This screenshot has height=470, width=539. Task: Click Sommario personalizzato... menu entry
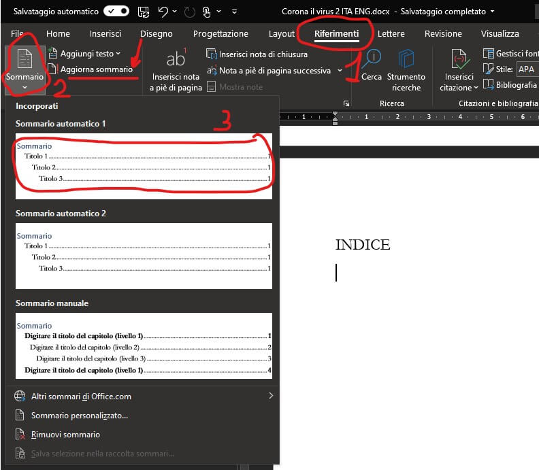click(79, 416)
